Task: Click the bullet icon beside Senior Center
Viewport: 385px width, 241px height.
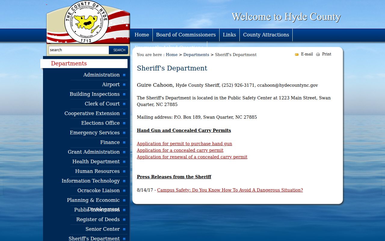Action: (x=124, y=229)
